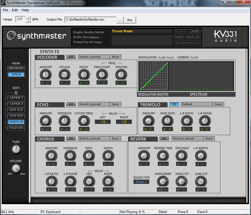Click Chorus Depth modulation X slot

tap(105, 164)
